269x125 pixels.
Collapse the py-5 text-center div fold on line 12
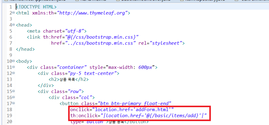[13, 73]
